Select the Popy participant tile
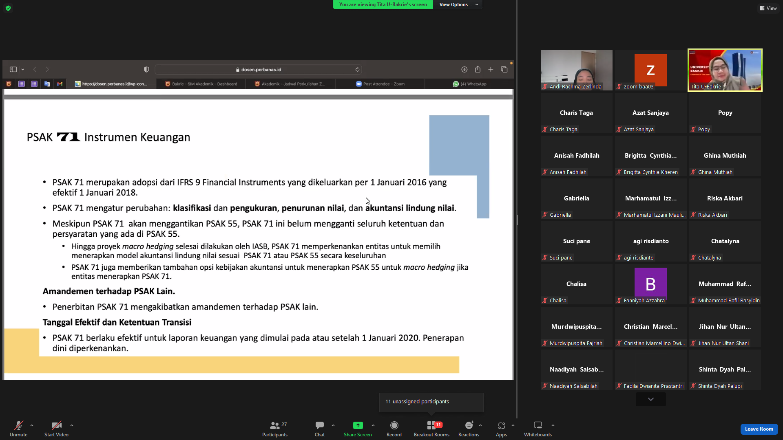Viewport: 783px width, 440px height. 725,113
